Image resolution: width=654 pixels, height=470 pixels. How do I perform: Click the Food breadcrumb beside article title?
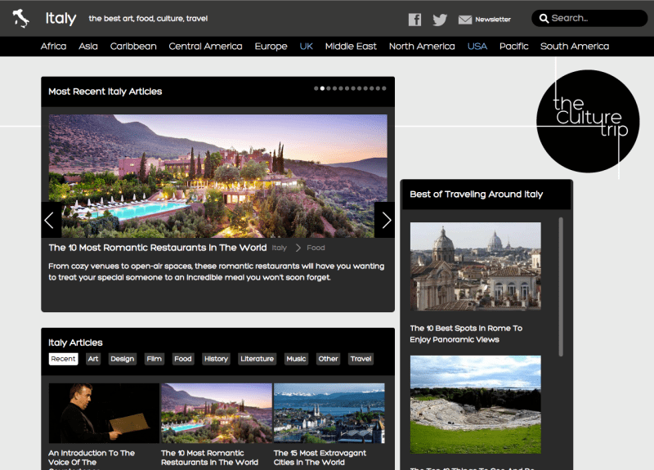[316, 248]
